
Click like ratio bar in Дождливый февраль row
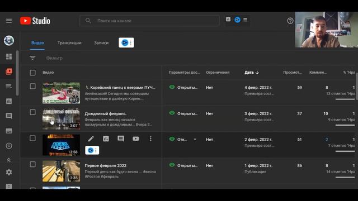click(345, 125)
